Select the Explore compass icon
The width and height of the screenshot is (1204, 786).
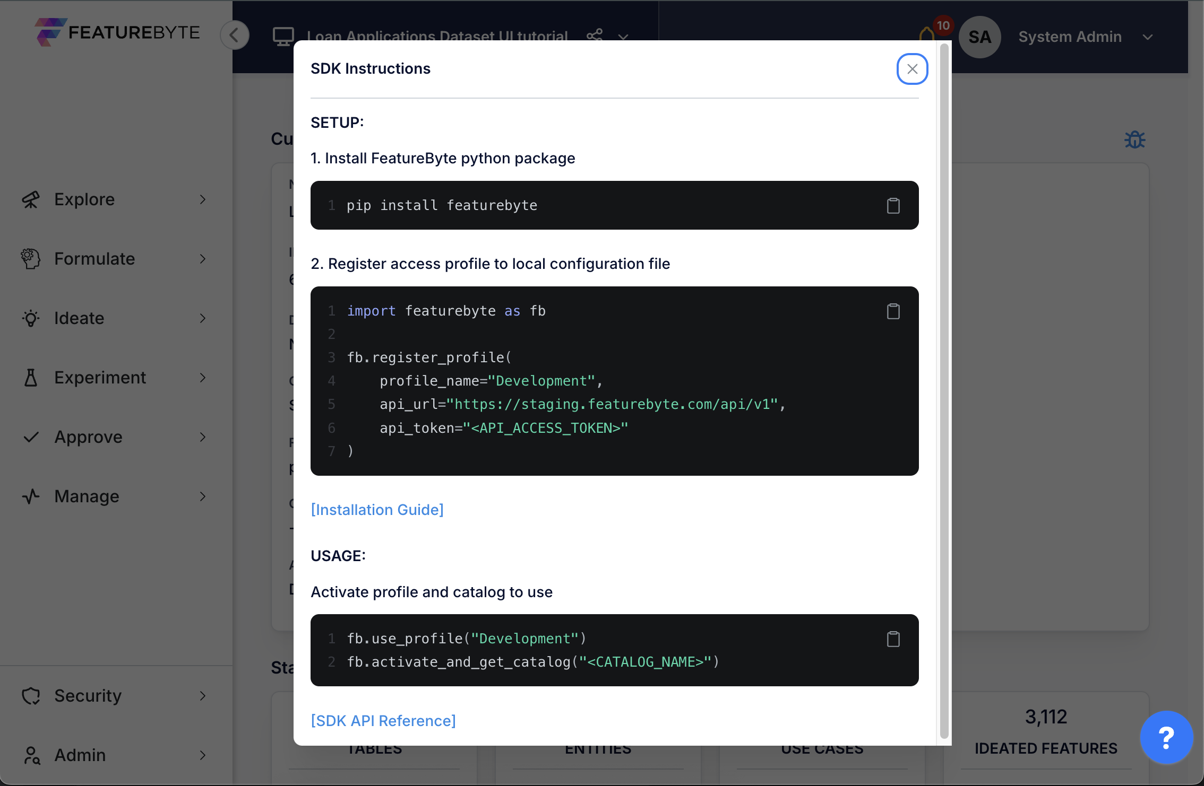(x=30, y=199)
